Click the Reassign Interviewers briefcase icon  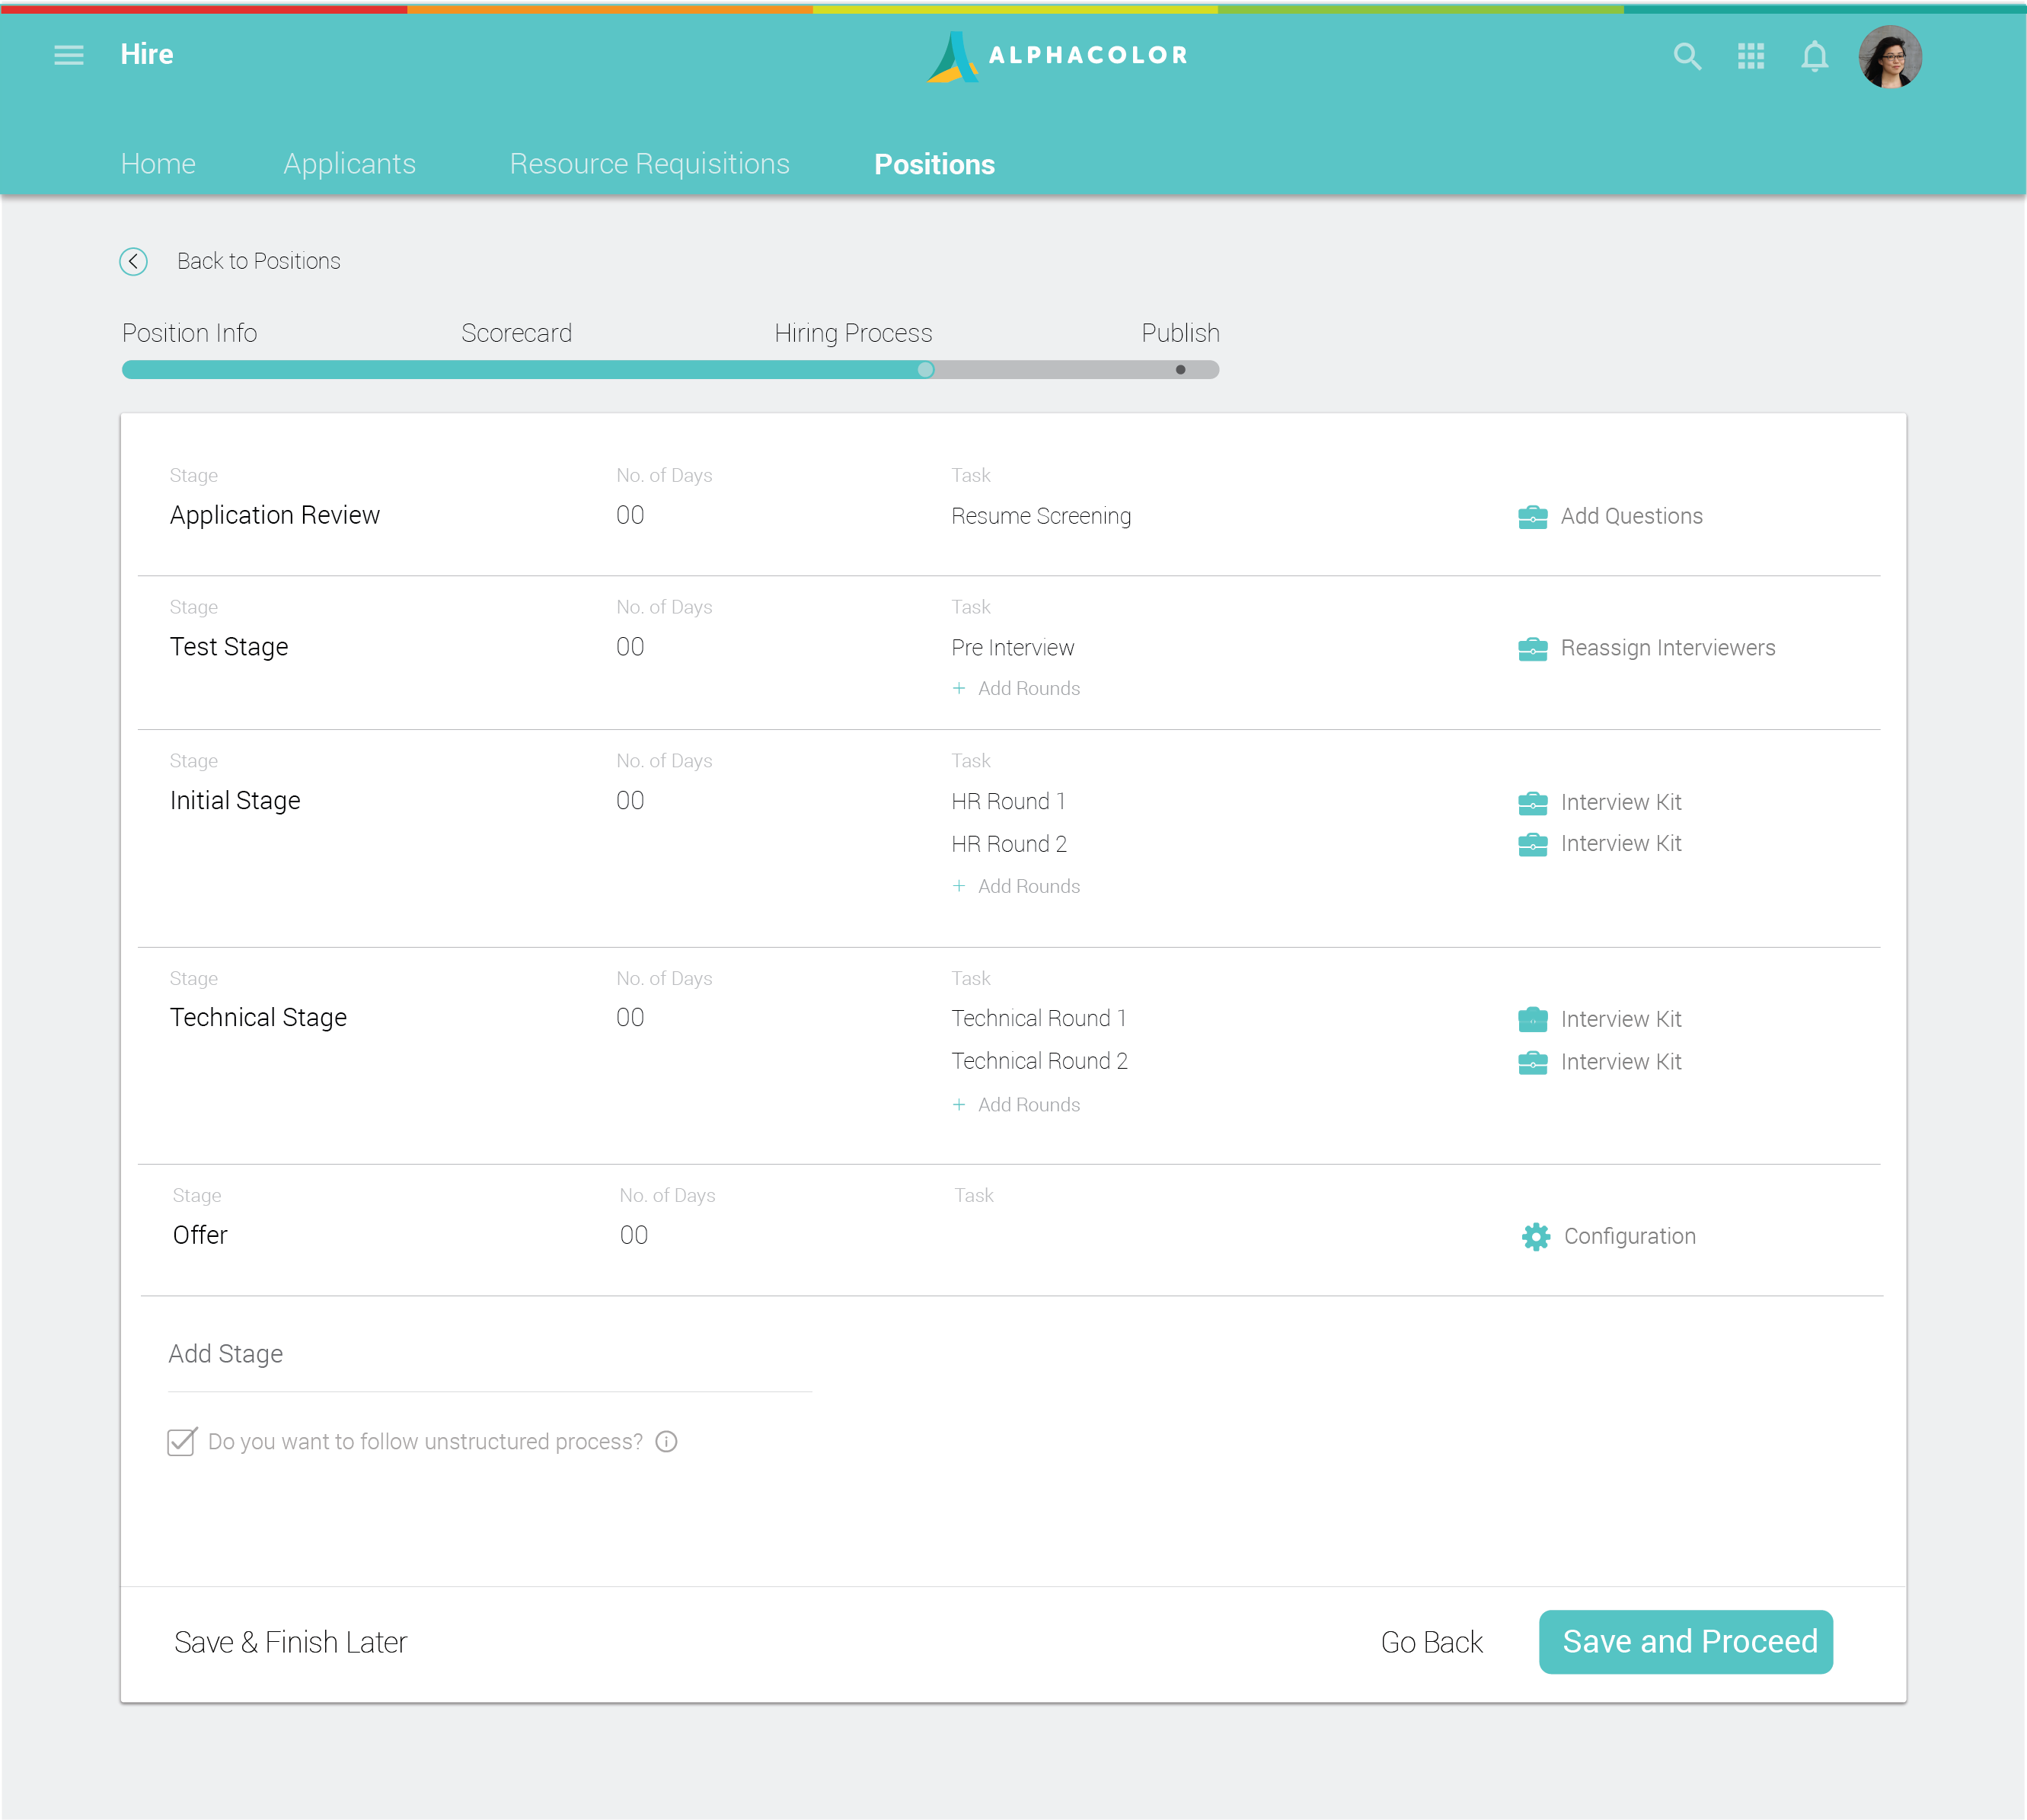(1533, 648)
